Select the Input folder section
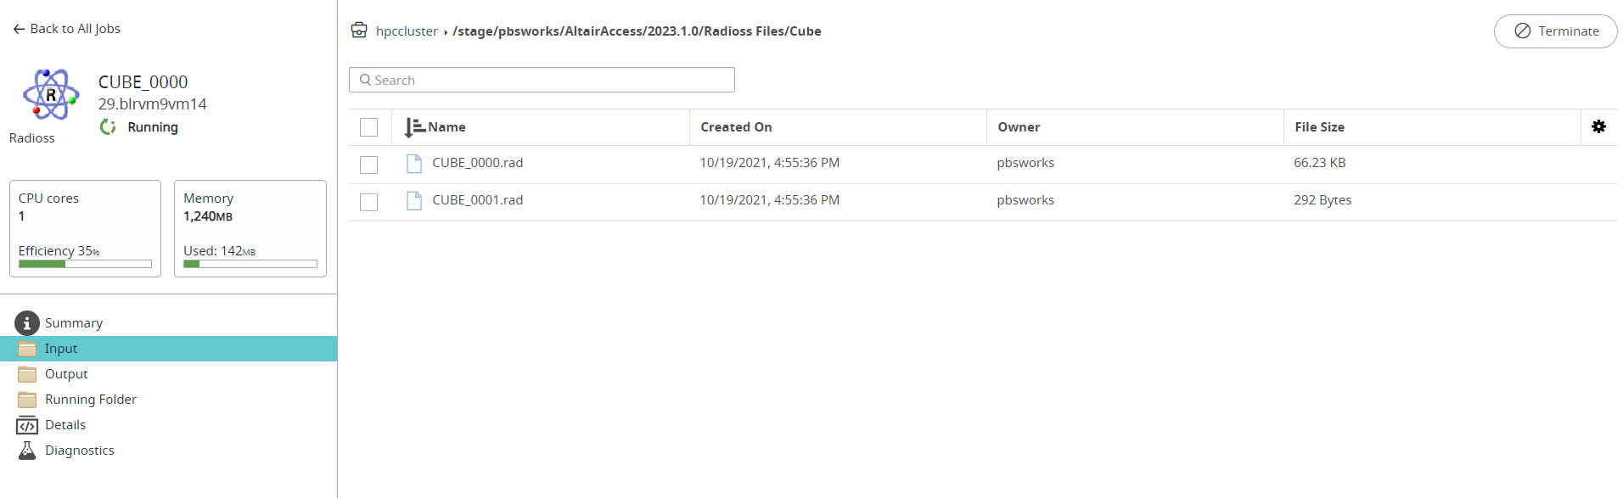Viewport: 1623px width, 498px height. tap(61, 349)
